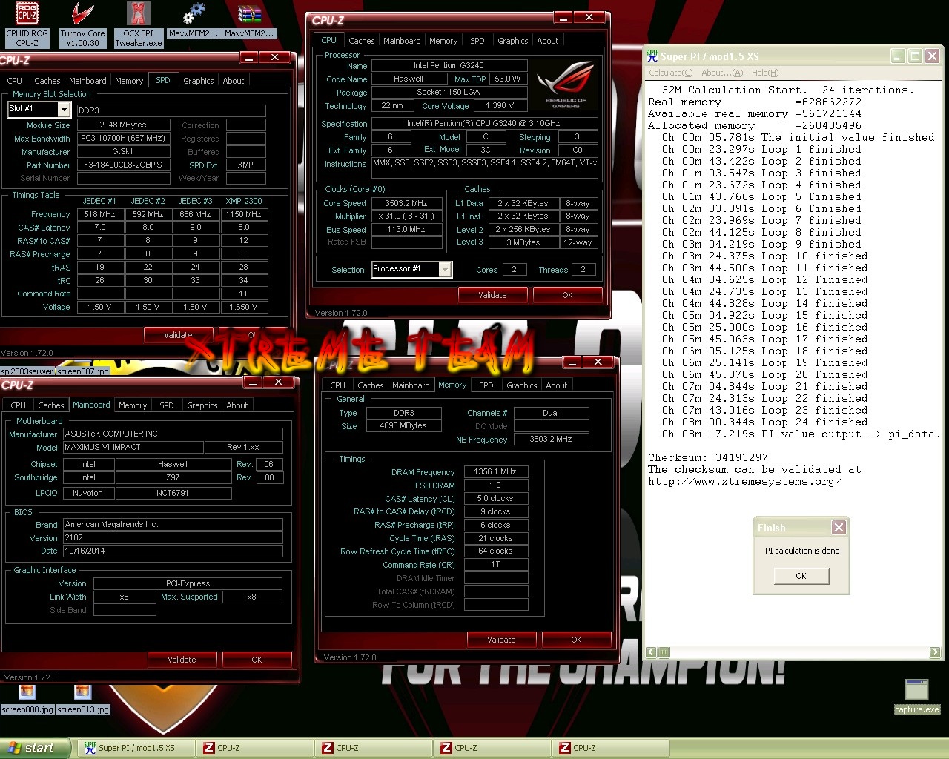Click the Super PI horizontal scrollbar left arrow
The height and width of the screenshot is (759, 949).
[x=652, y=652]
